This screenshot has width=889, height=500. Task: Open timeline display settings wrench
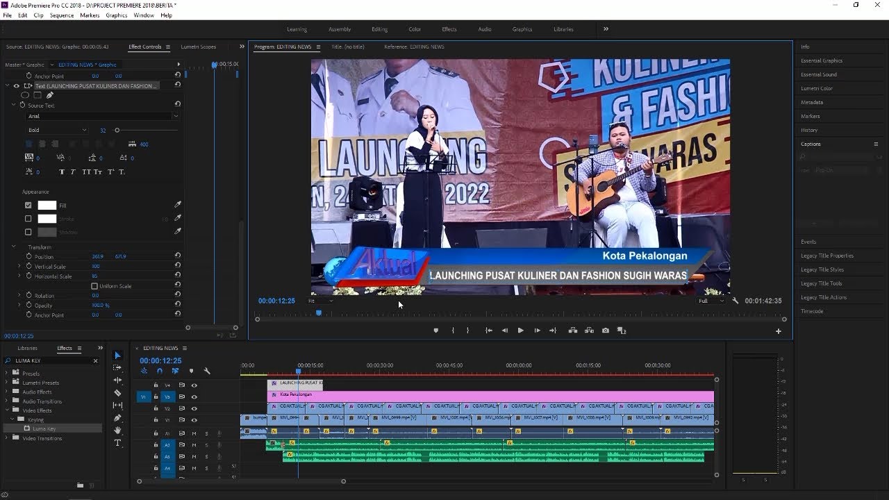pos(207,371)
